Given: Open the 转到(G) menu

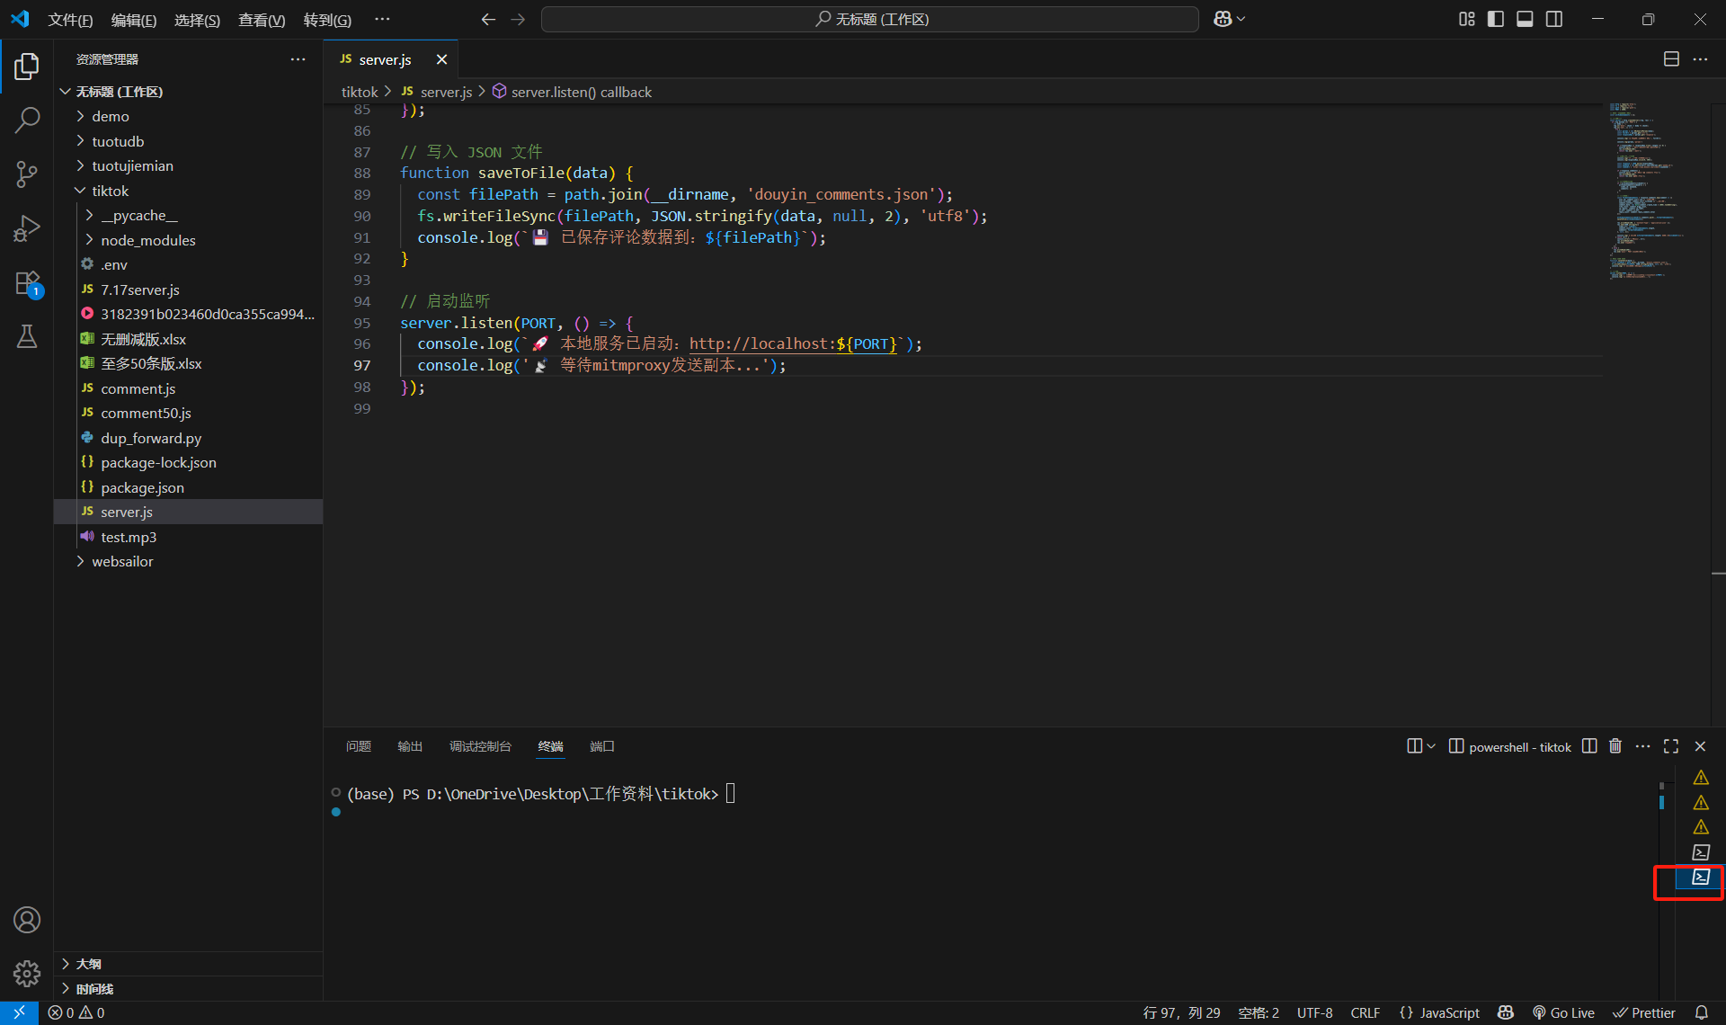Looking at the screenshot, I should click(x=327, y=20).
